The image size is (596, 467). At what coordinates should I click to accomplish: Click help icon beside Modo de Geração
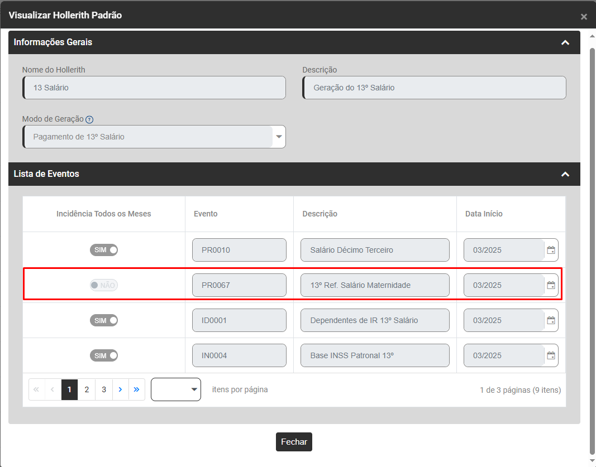pos(89,119)
